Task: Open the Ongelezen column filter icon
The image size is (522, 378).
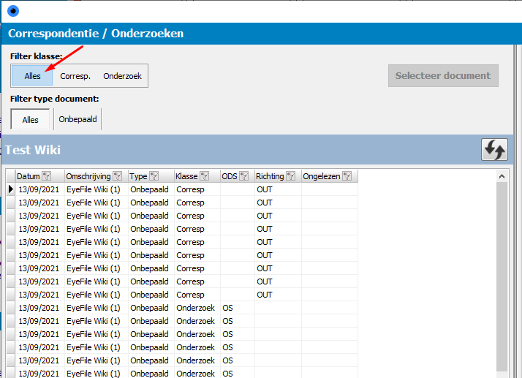Action: tap(347, 176)
